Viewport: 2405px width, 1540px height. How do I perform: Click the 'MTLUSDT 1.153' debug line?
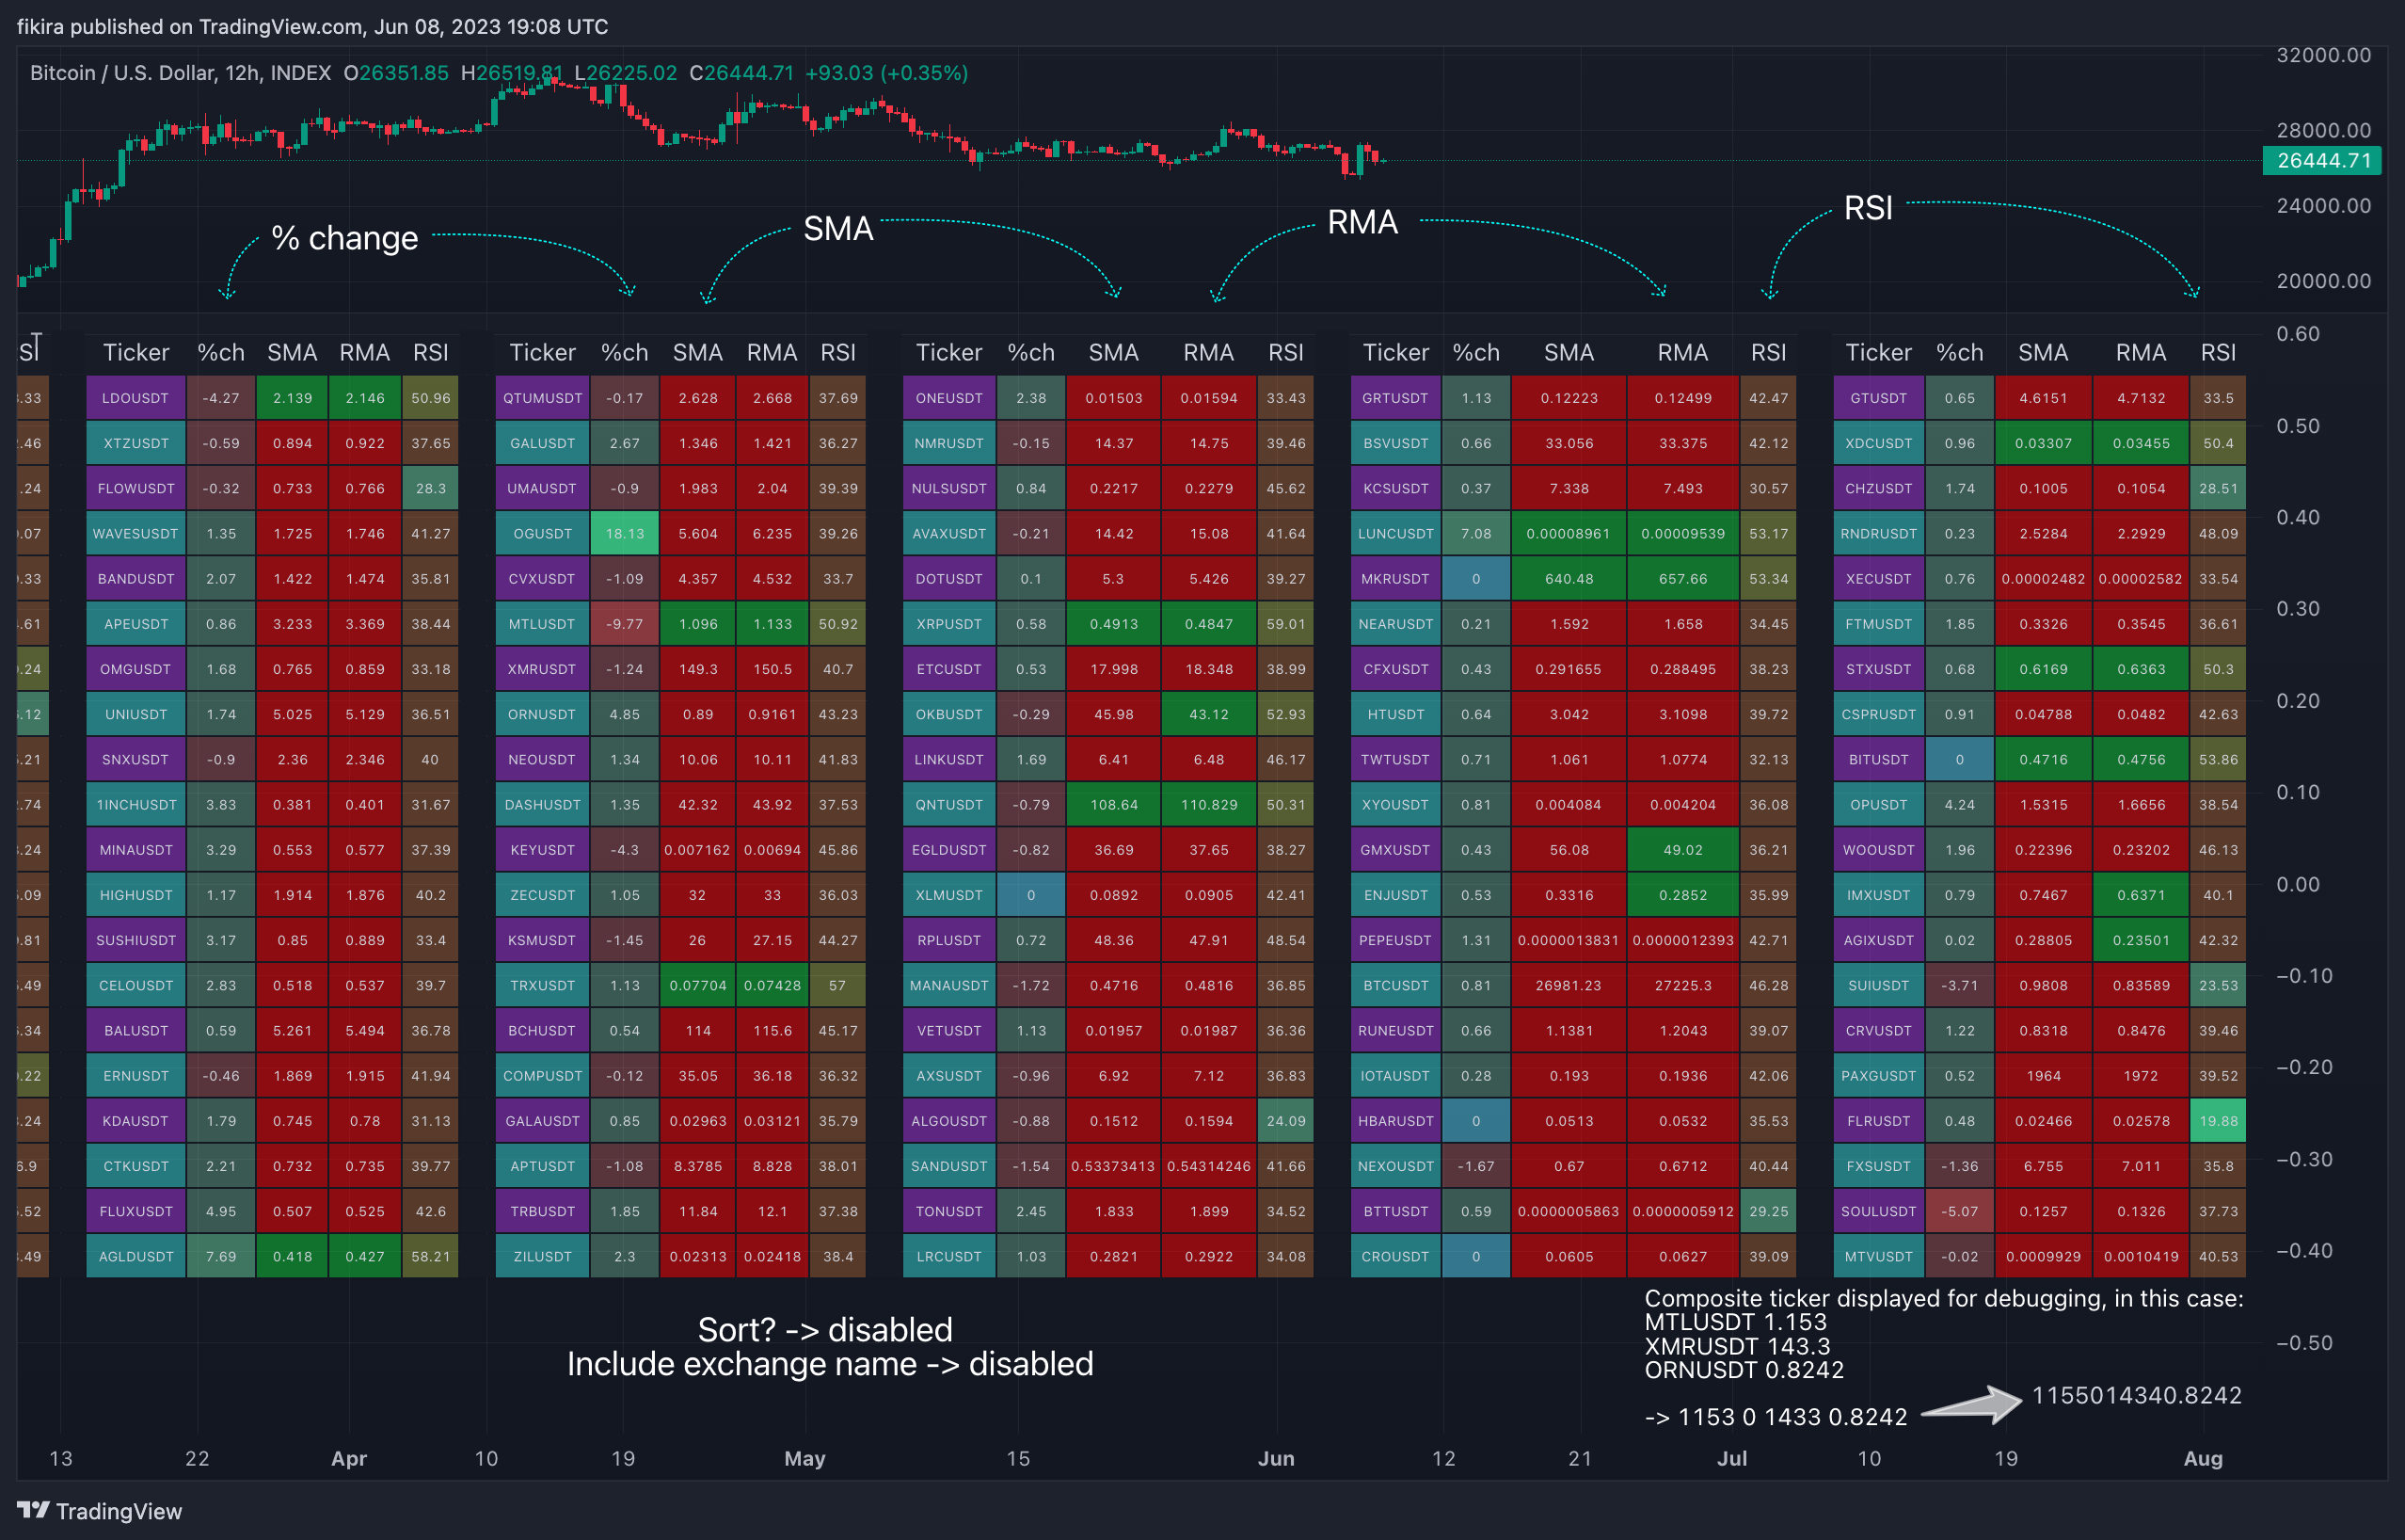1735,1322
